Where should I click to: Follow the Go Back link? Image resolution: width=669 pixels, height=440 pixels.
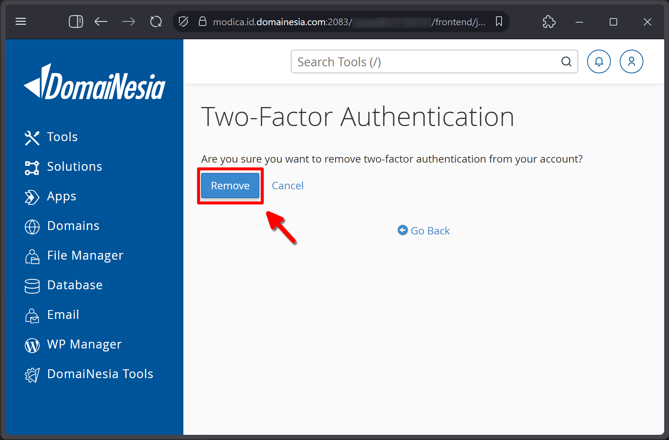430,231
